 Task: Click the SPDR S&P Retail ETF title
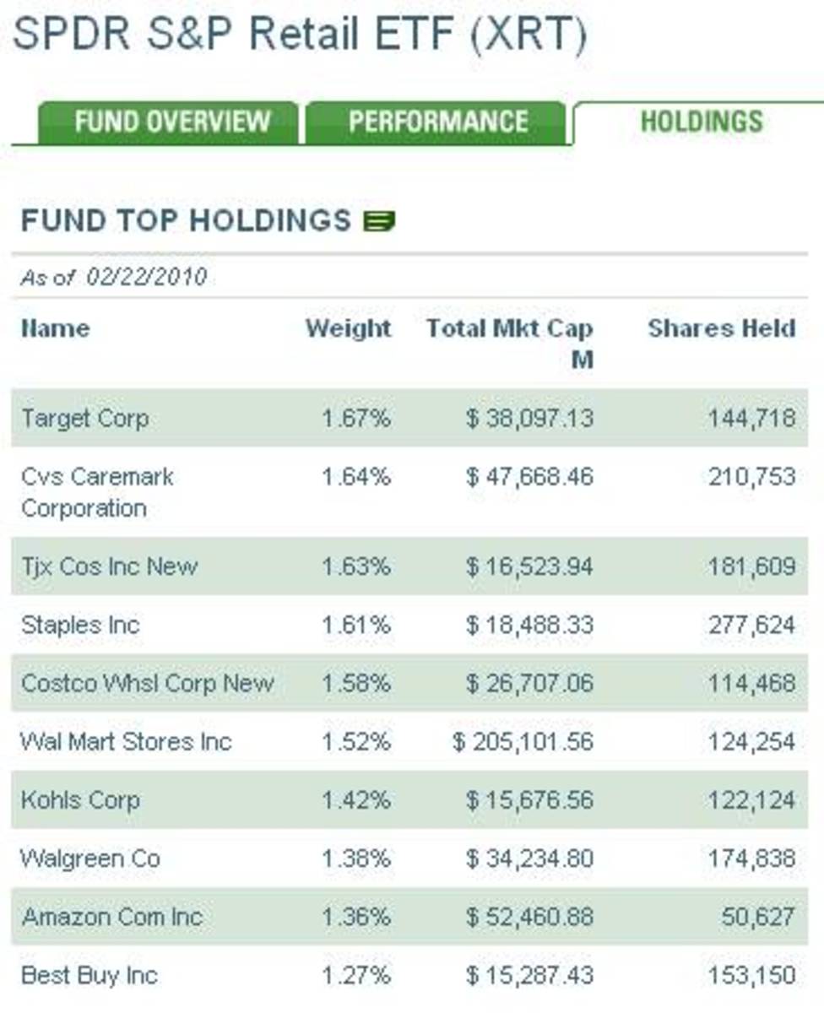tap(300, 35)
